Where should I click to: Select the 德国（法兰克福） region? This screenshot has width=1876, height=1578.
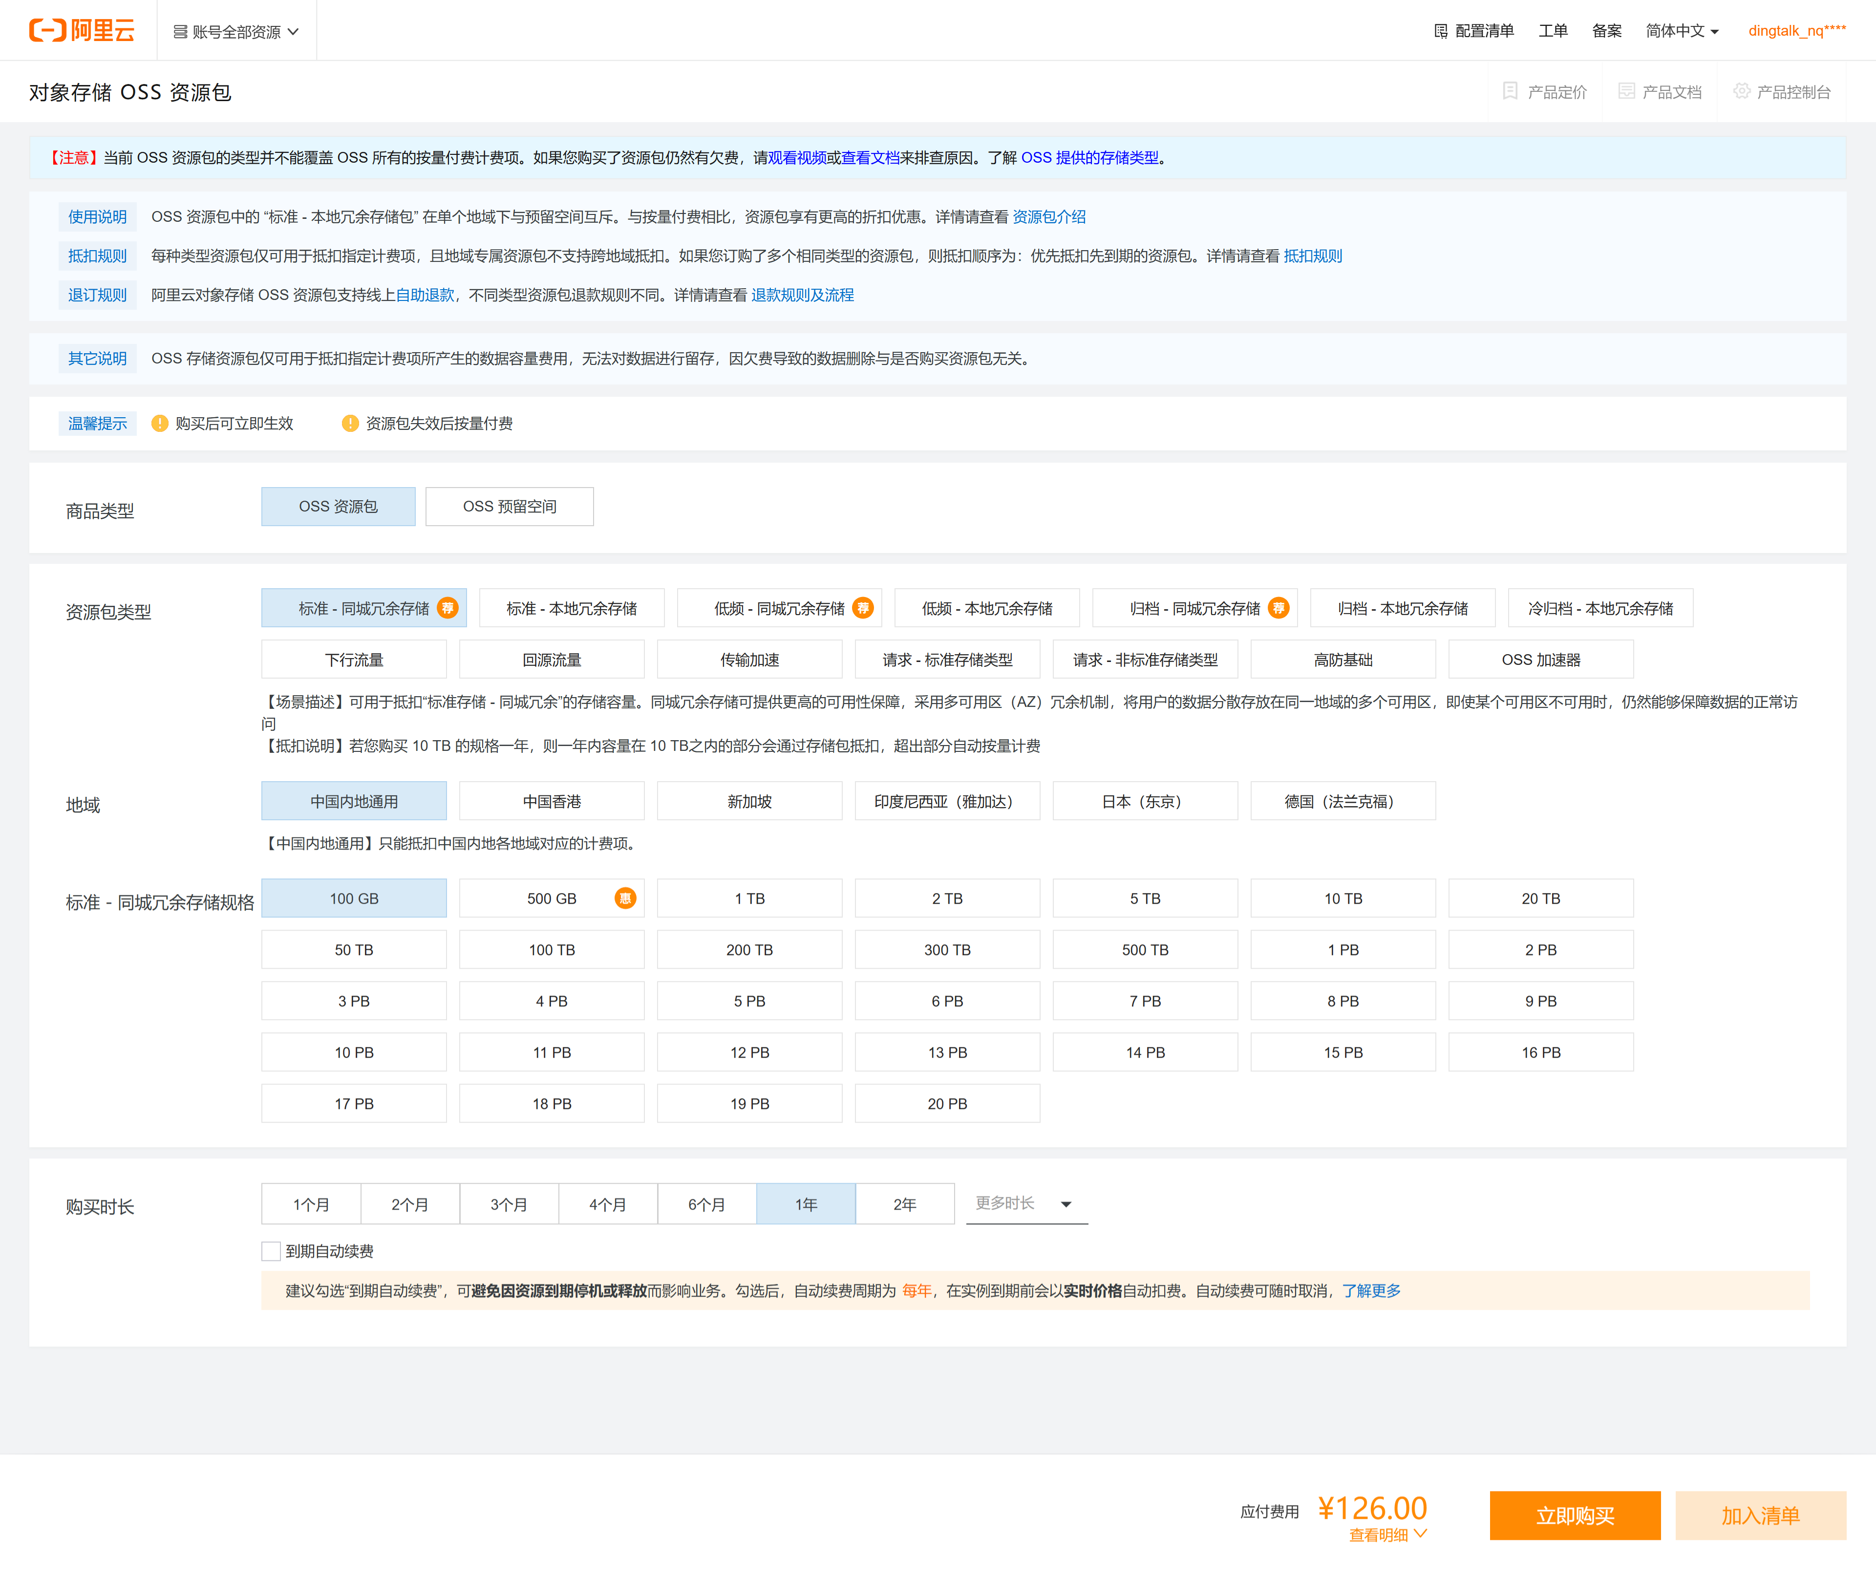tap(1343, 802)
